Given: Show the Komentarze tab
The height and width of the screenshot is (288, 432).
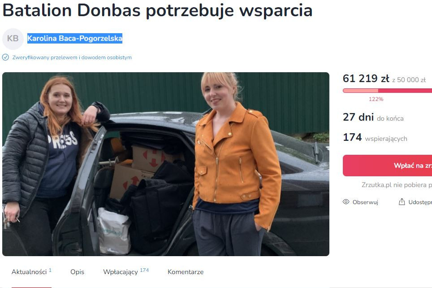Looking at the screenshot, I should click(x=186, y=272).
